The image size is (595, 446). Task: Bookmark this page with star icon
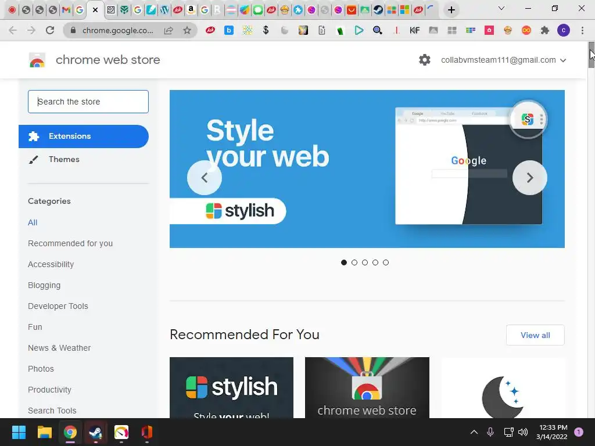click(x=187, y=30)
